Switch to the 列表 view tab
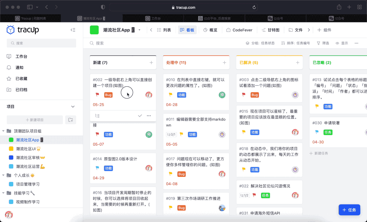This screenshot has width=367, height=222. tap(164, 30)
